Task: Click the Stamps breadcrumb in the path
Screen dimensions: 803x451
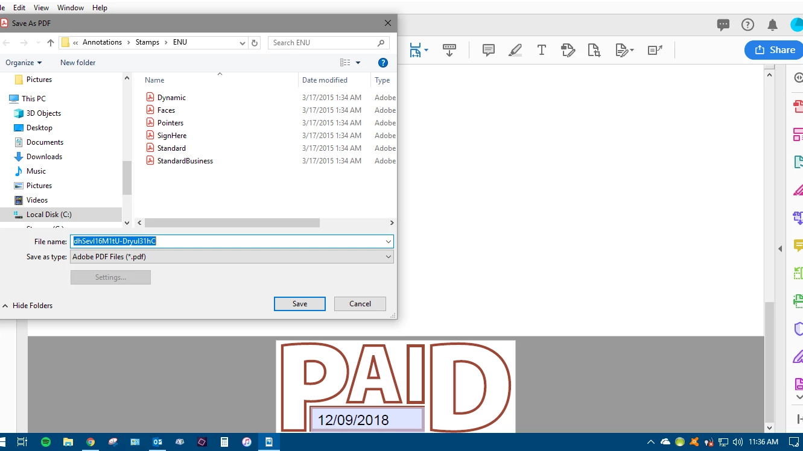Action: [x=147, y=42]
